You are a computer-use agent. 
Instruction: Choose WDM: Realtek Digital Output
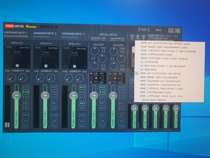pyautogui.click(x=164, y=47)
